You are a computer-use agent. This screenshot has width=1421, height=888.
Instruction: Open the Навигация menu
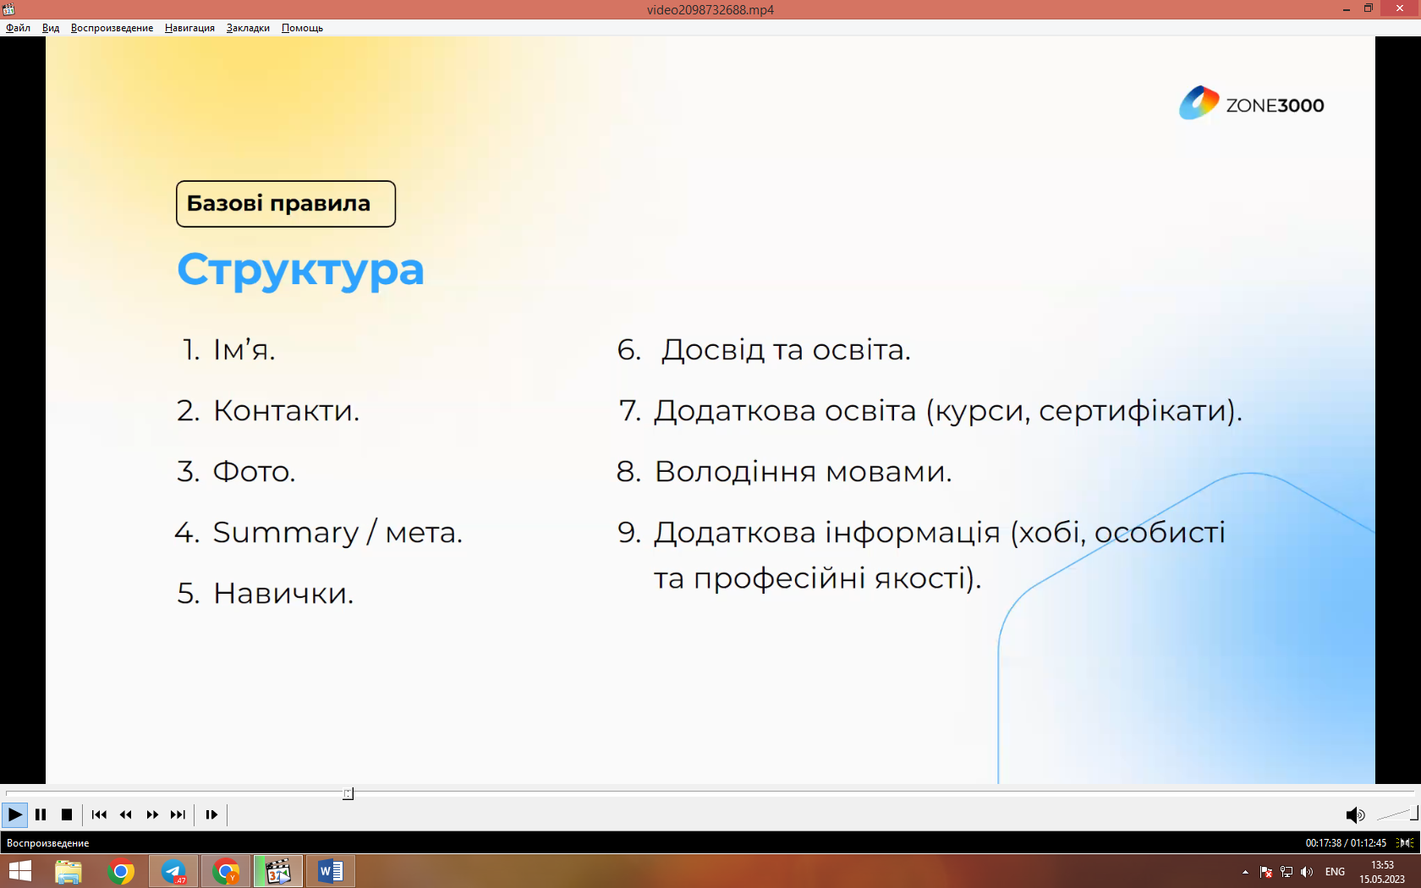[x=189, y=28]
